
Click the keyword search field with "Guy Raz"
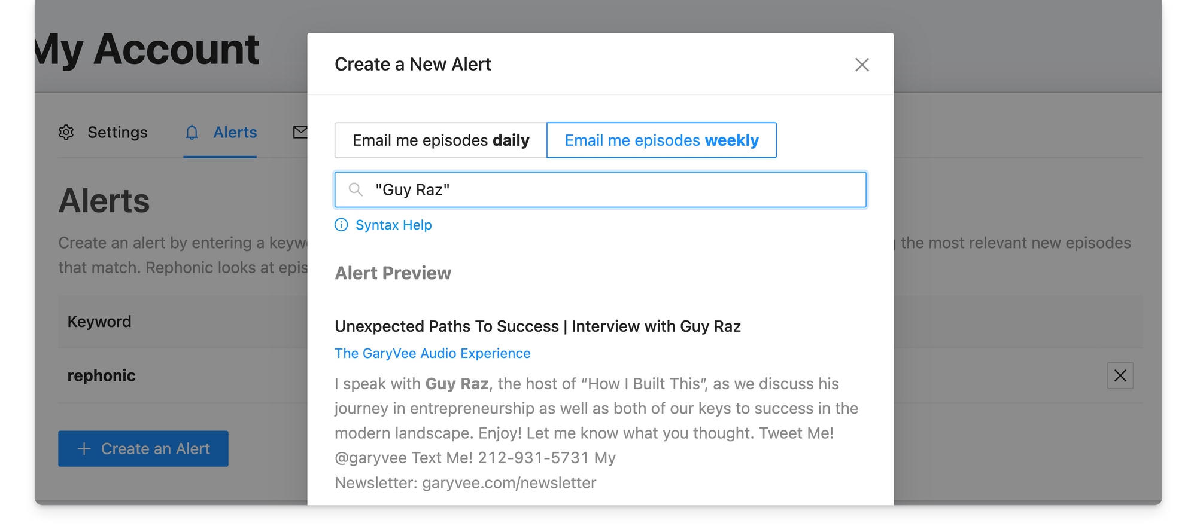pyautogui.click(x=600, y=190)
